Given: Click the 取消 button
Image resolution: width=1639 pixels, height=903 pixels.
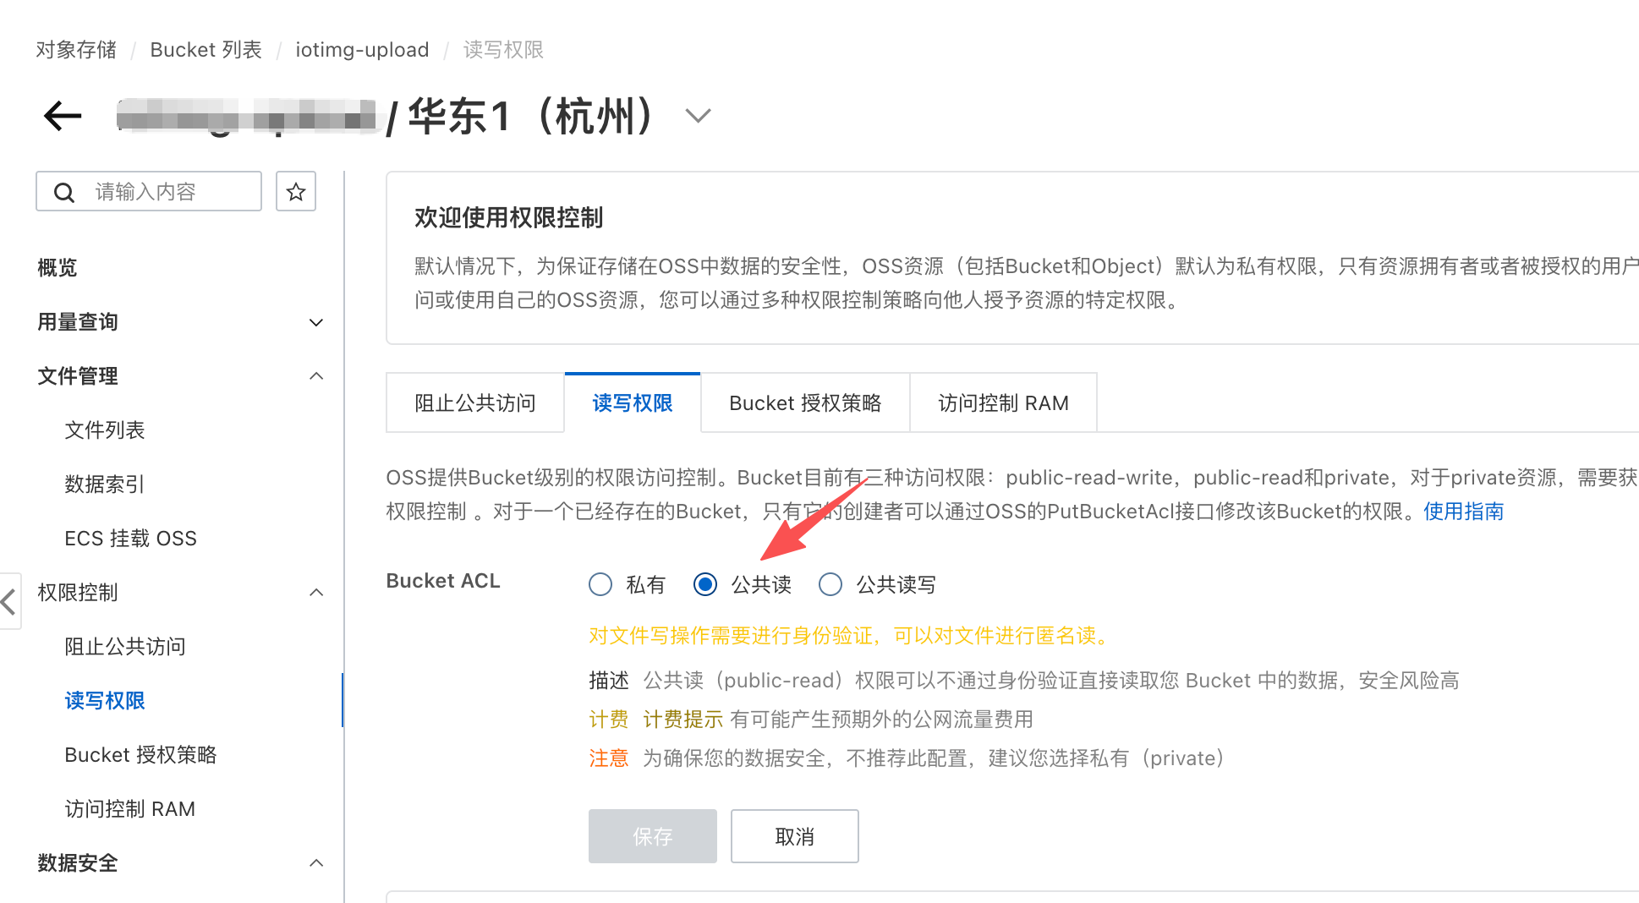Looking at the screenshot, I should click(794, 836).
